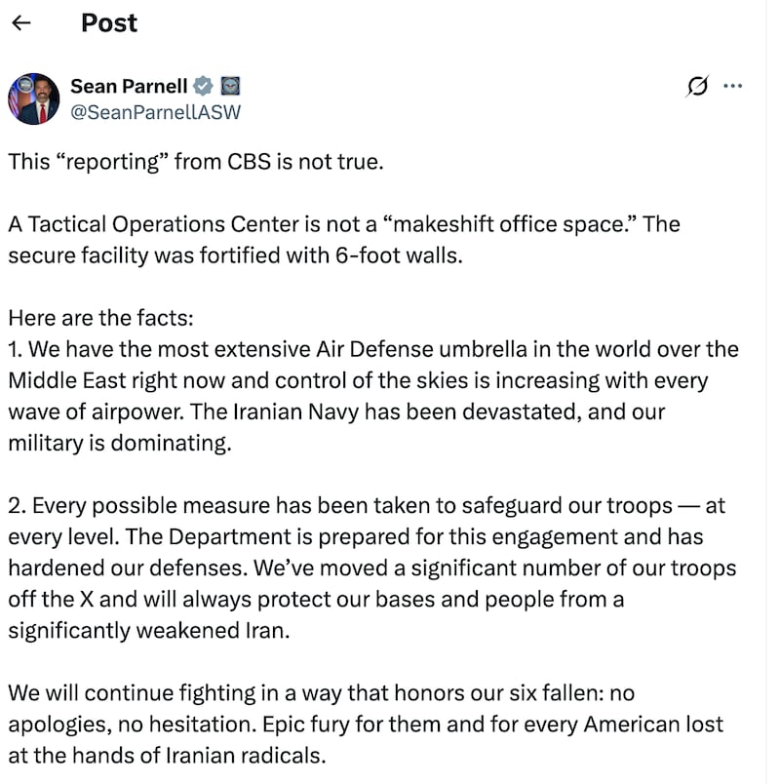Report the post via the three-dot icon
780x784 pixels.
click(734, 88)
